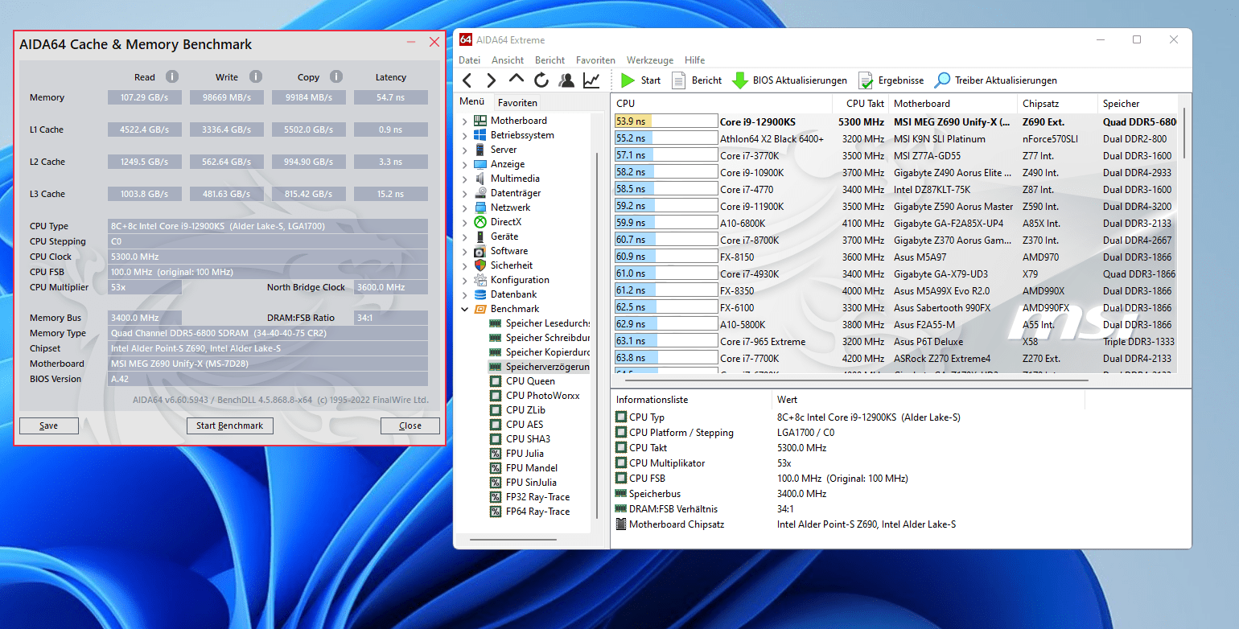1239x629 pixels.
Task: Click the Memory Read value 107.29 GB/s
Action: (x=146, y=97)
